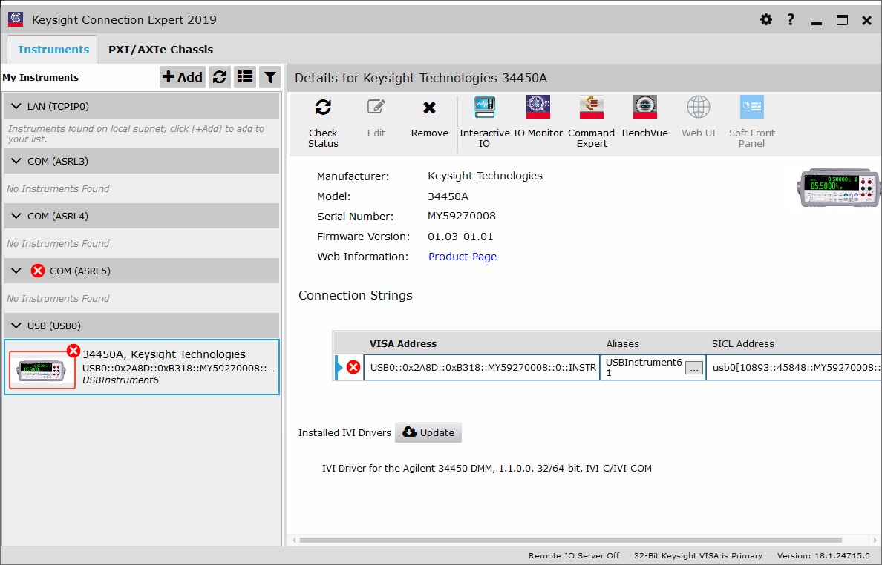Collapse the COM (ASRL5) section
The height and width of the screenshot is (565, 882).
[x=16, y=271]
